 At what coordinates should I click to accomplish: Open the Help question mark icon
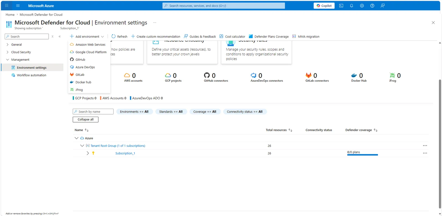pos(372,6)
